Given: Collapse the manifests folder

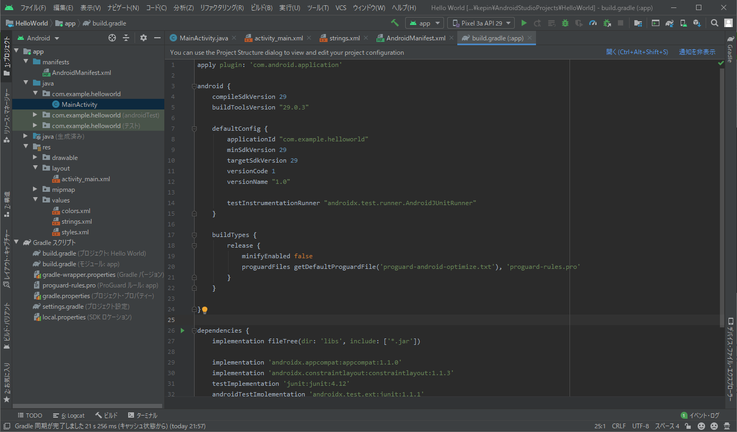Looking at the screenshot, I should [26, 62].
